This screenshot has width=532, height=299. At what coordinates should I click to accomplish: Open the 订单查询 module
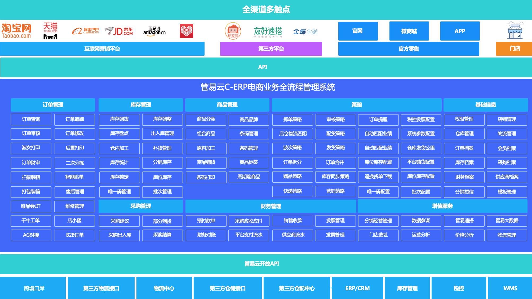coord(31,120)
